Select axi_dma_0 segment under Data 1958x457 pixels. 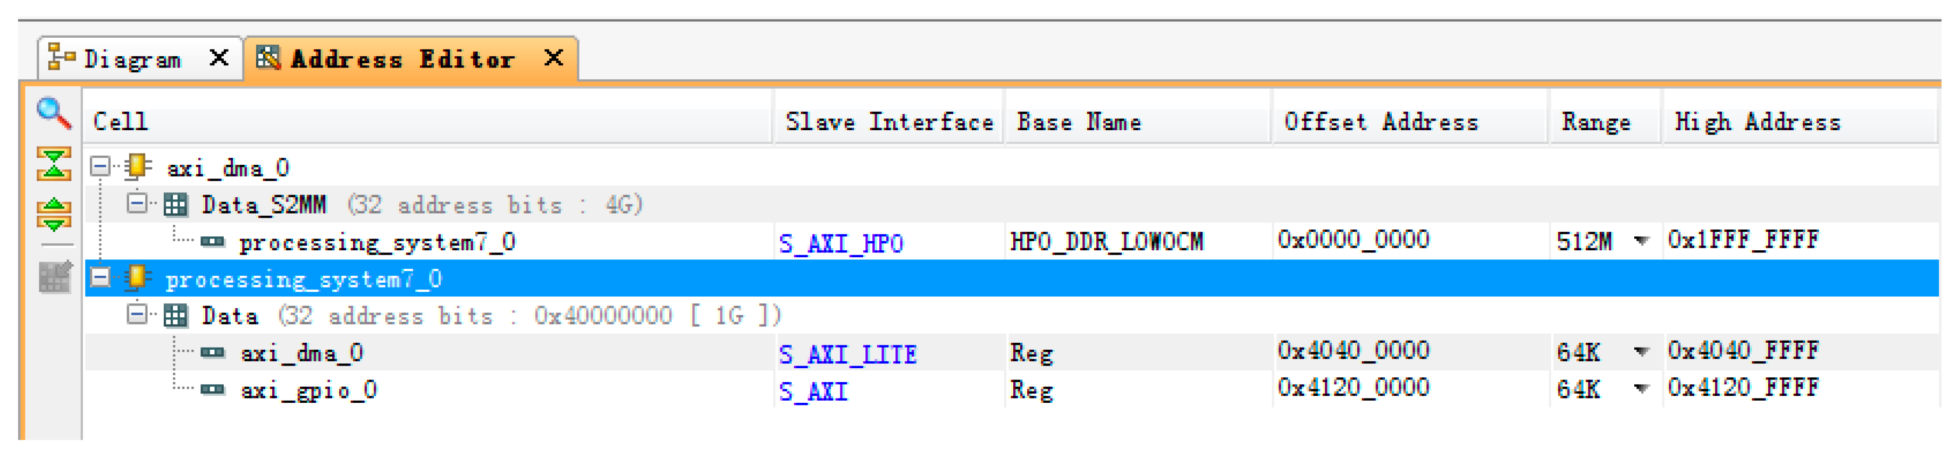(302, 354)
